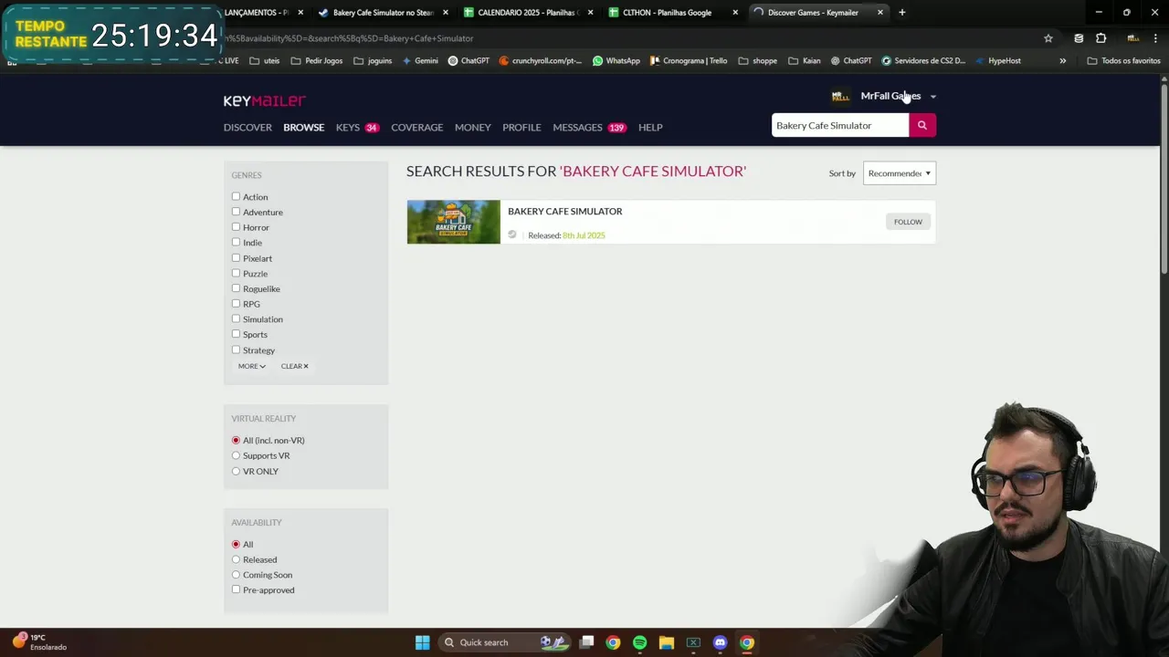Open the ChatGPT bookmark beside Gemini
The height and width of the screenshot is (657, 1169).
[x=469, y=61]
